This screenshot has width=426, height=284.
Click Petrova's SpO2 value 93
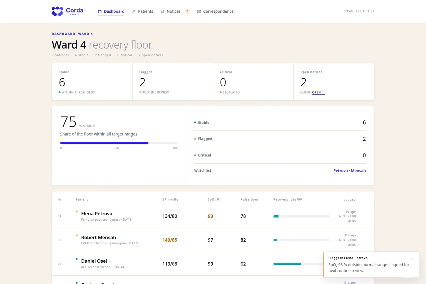click(x=210, y=216)
